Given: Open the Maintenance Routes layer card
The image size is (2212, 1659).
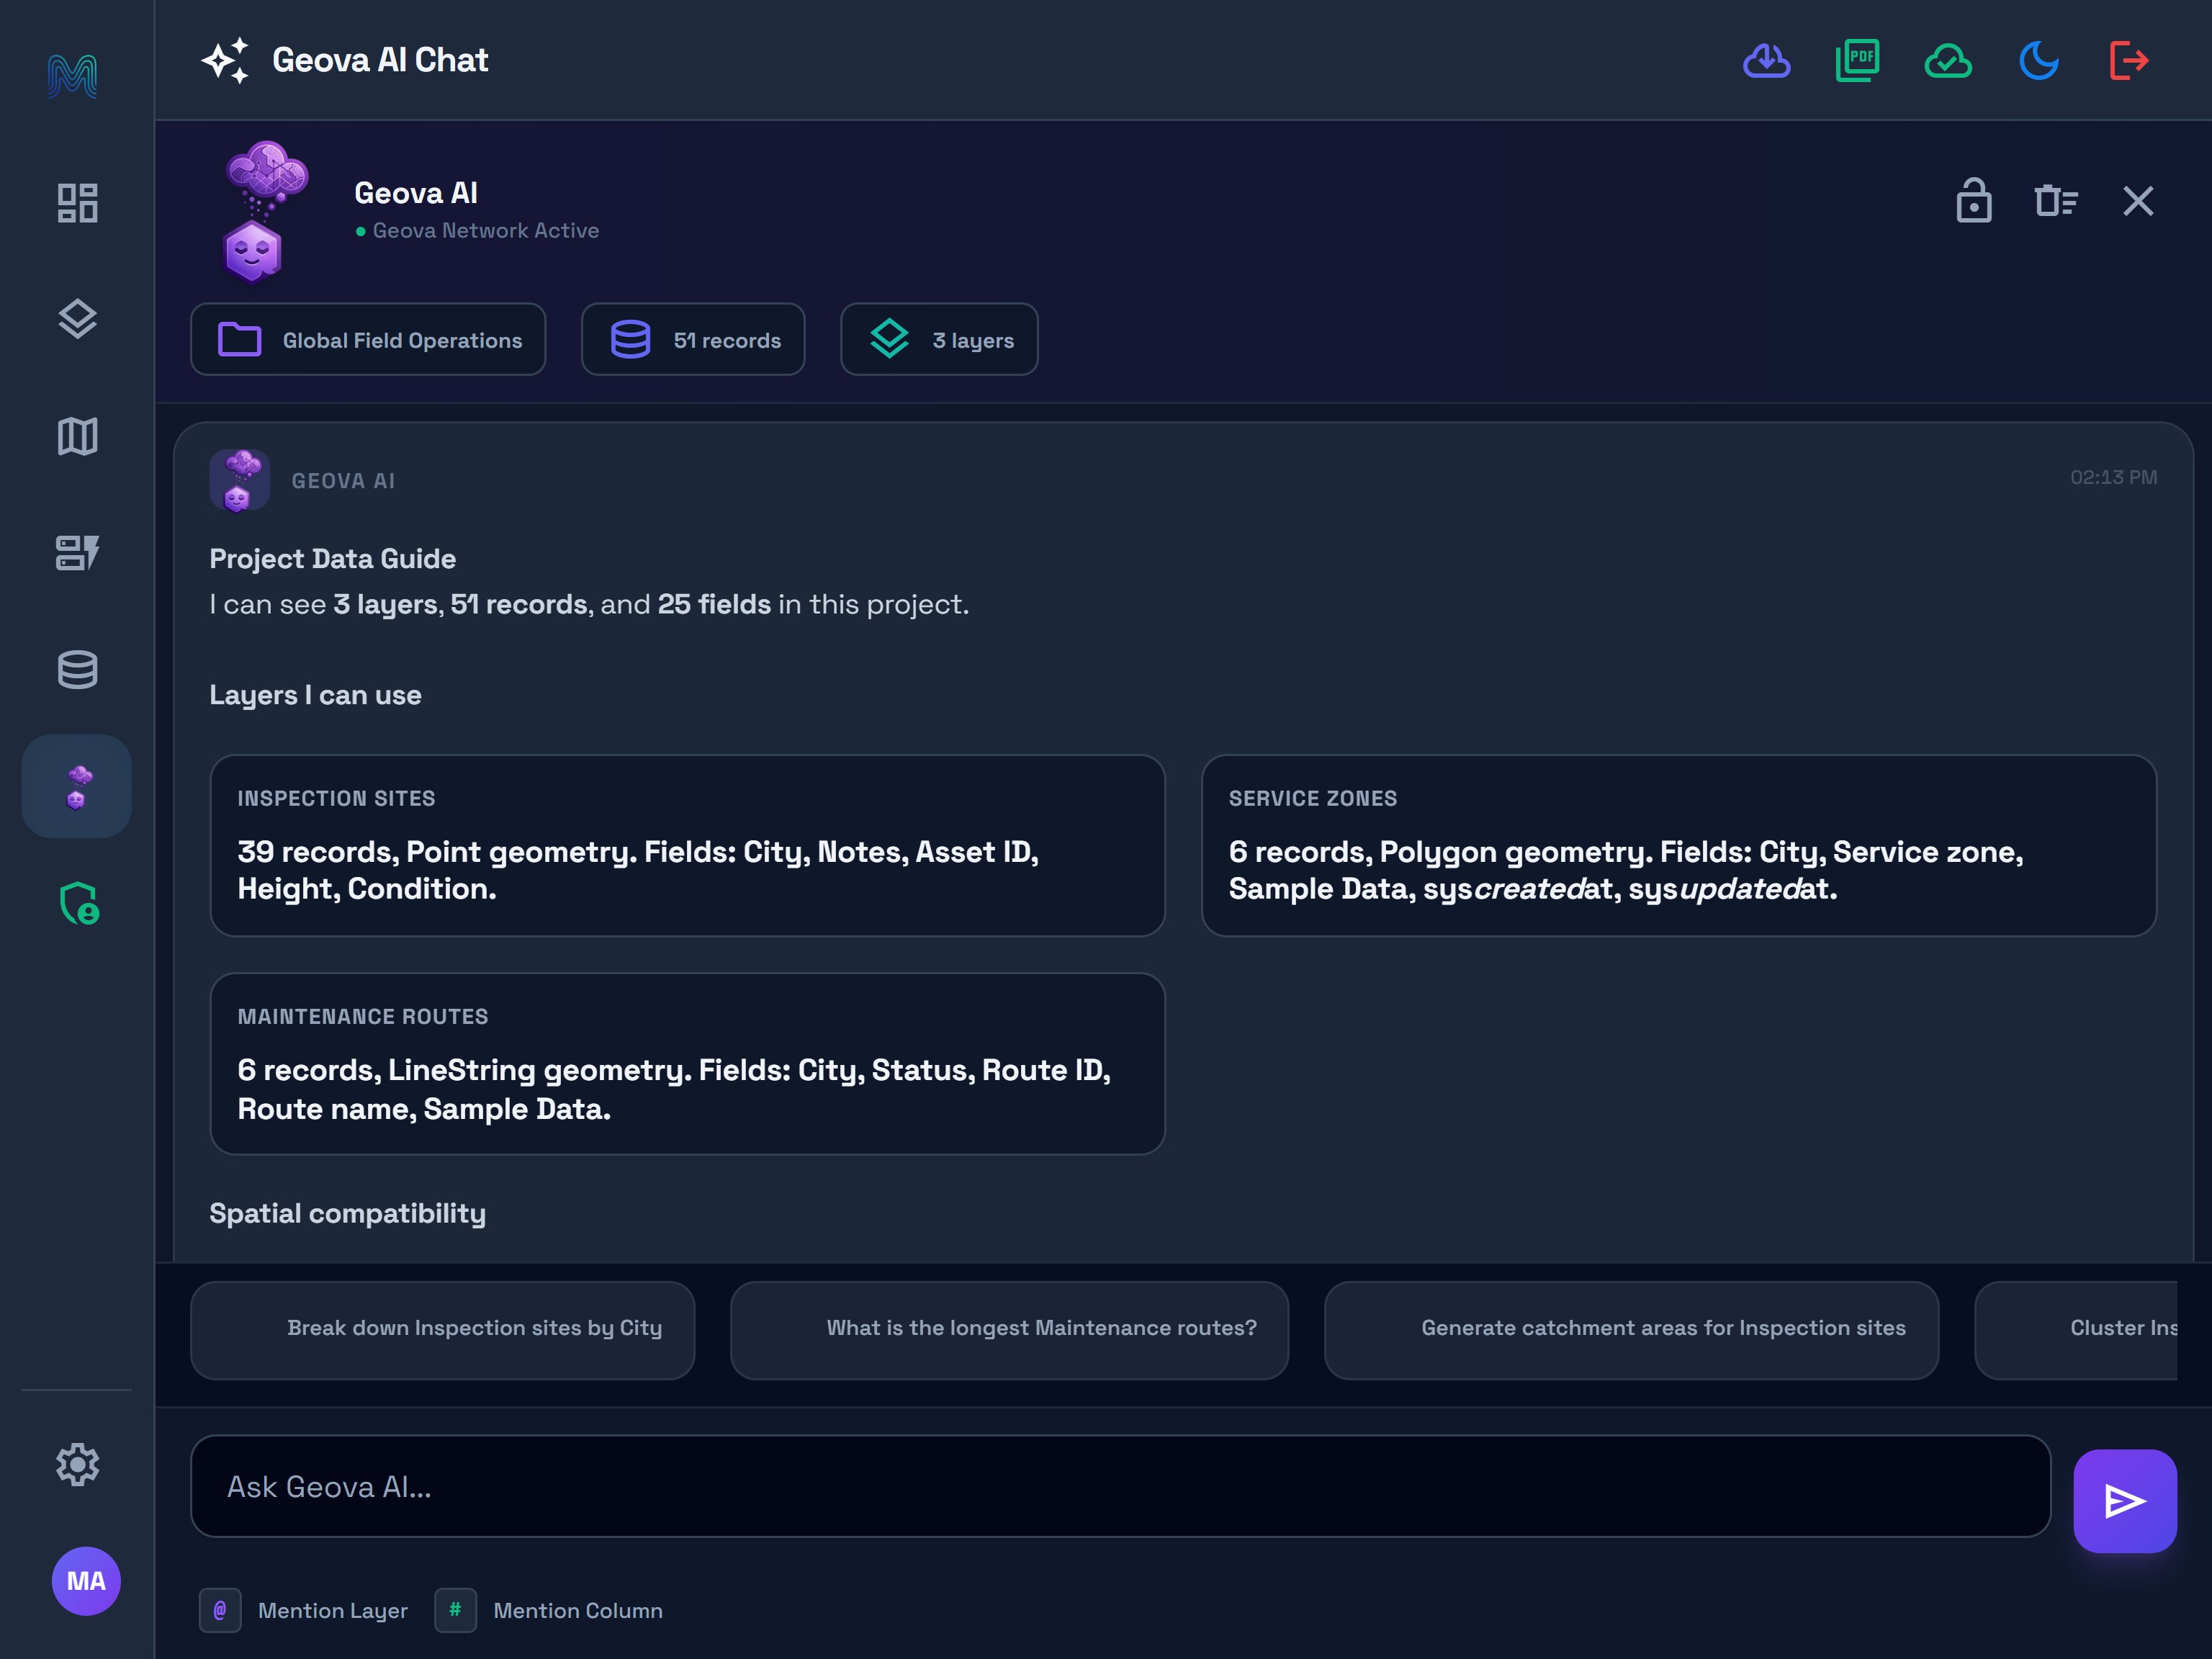Looking at the screenshot, I should [x=688, y=1064].
